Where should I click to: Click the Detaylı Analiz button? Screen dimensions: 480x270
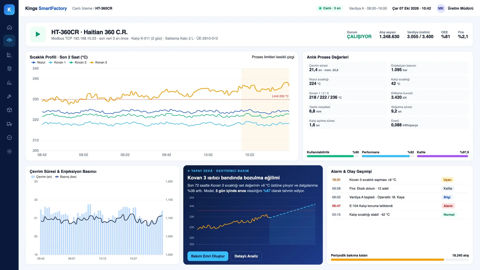246,256
